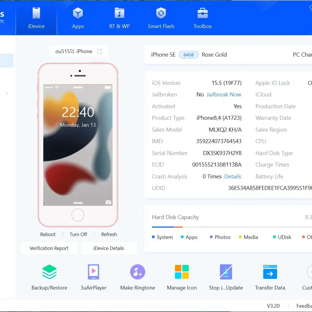Open the iDevice tab
Viewport: 312px width, 312px height.
click(36, 18)
